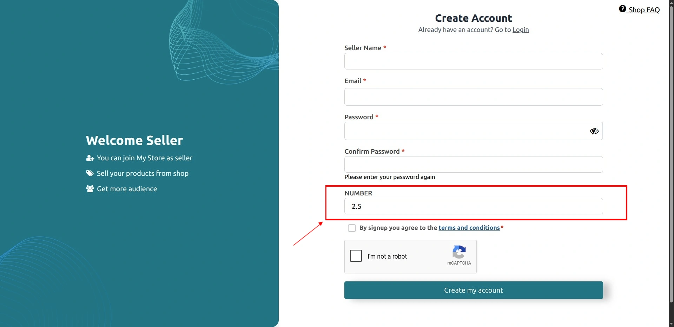Screen dimensions: 674x327
Task: Click the tags icon beside Sell your products
Action: [90, 173]
